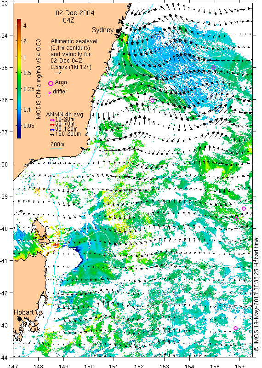This screenshot has height=368, width=262.
Task: Click the chlorophyll color bar scale
Action: 19,78
